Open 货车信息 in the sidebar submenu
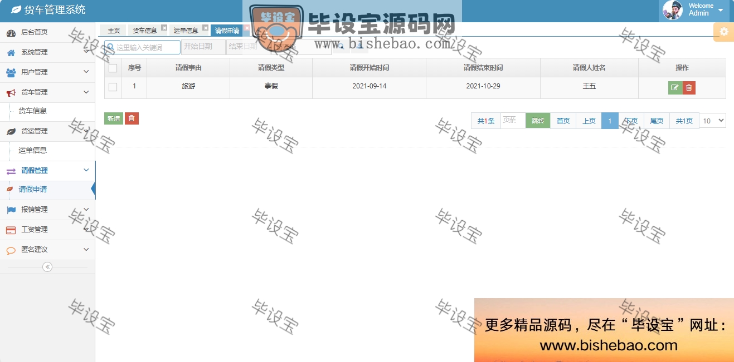The height and width of the screenshot is (362, 734). click(x=33, y=111)
